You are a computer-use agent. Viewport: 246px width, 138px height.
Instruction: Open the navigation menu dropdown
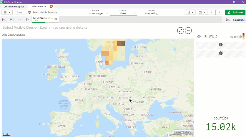[7, 12]
